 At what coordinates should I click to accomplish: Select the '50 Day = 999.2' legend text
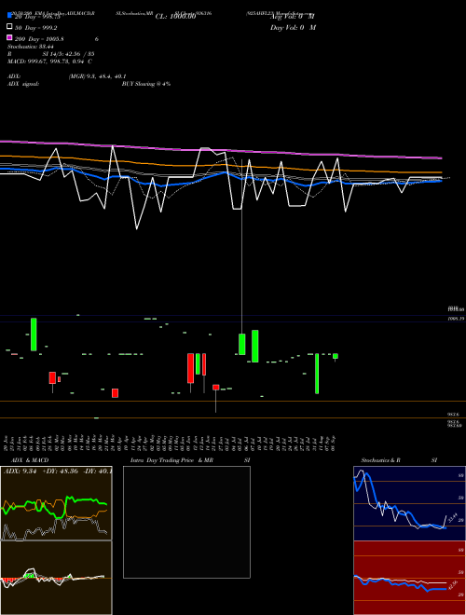(x=36, y=28)
